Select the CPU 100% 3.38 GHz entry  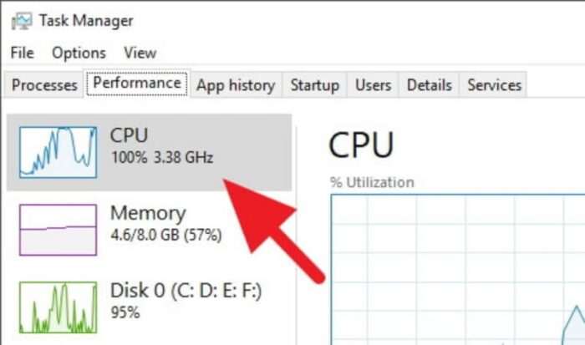(150, 152)
